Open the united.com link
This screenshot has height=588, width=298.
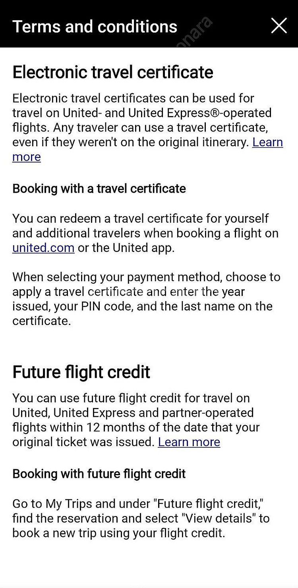point(43,248)
